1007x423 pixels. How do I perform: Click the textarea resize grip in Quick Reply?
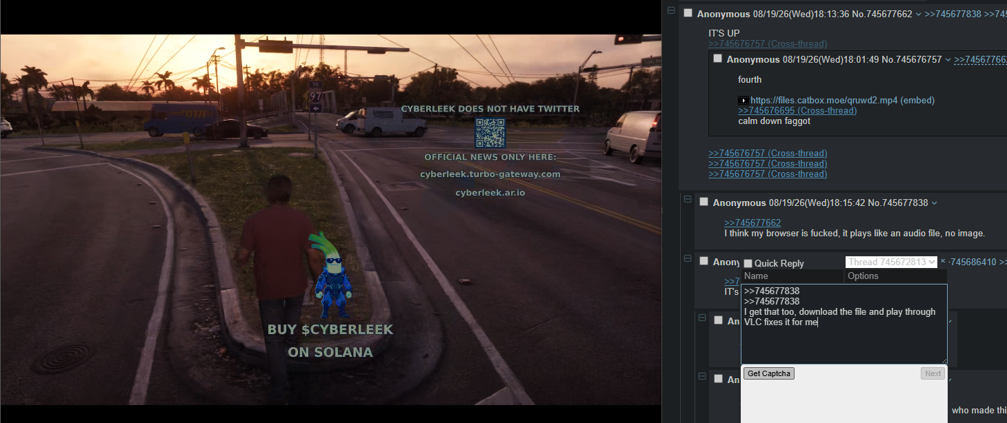click(944, 360)
